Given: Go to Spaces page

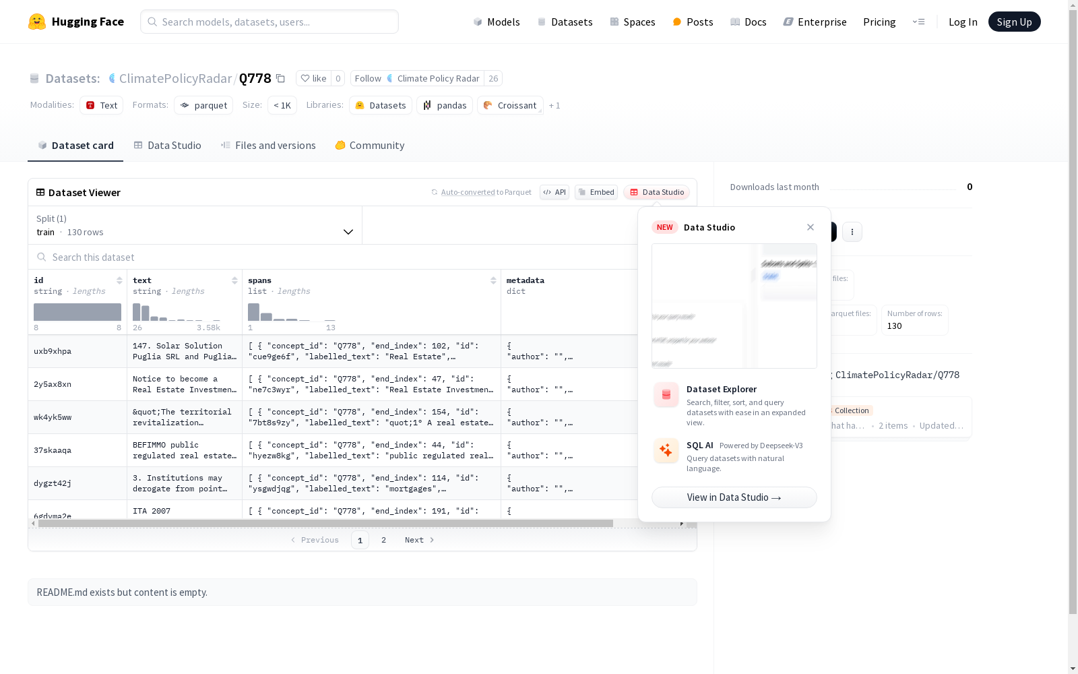Looking at the screenshot, I should pos(633,22).
